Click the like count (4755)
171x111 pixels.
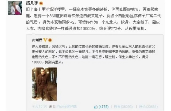103,107
